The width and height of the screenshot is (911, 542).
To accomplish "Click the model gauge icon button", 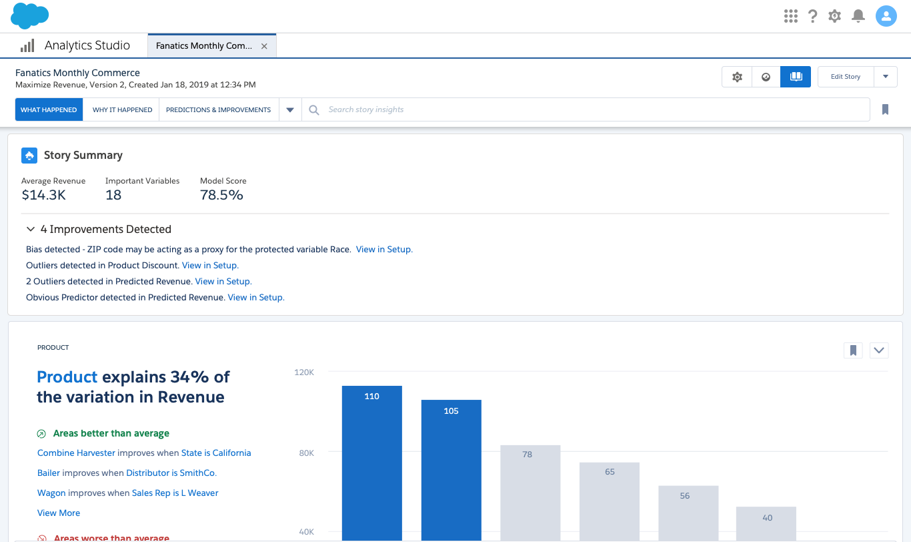I will [x=766, y=77].
